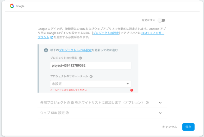The image size is (204, 137).
Task: Open the プロジェクト レベル設定 link
Action: (75, 50)
